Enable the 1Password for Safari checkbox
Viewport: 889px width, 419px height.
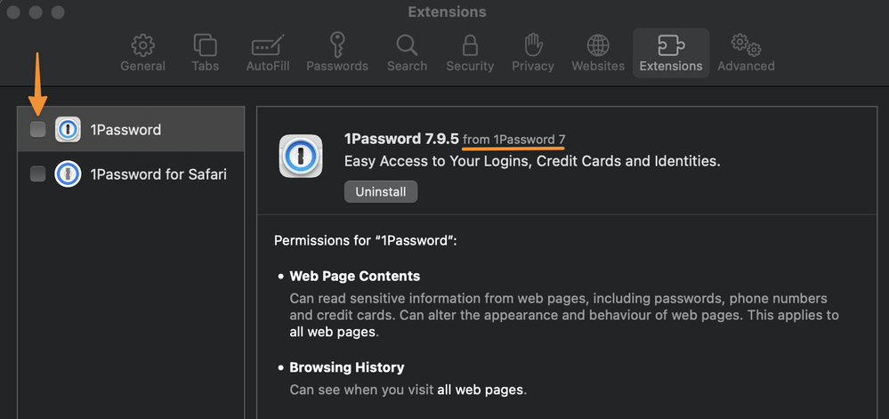(x=37, y=174)
